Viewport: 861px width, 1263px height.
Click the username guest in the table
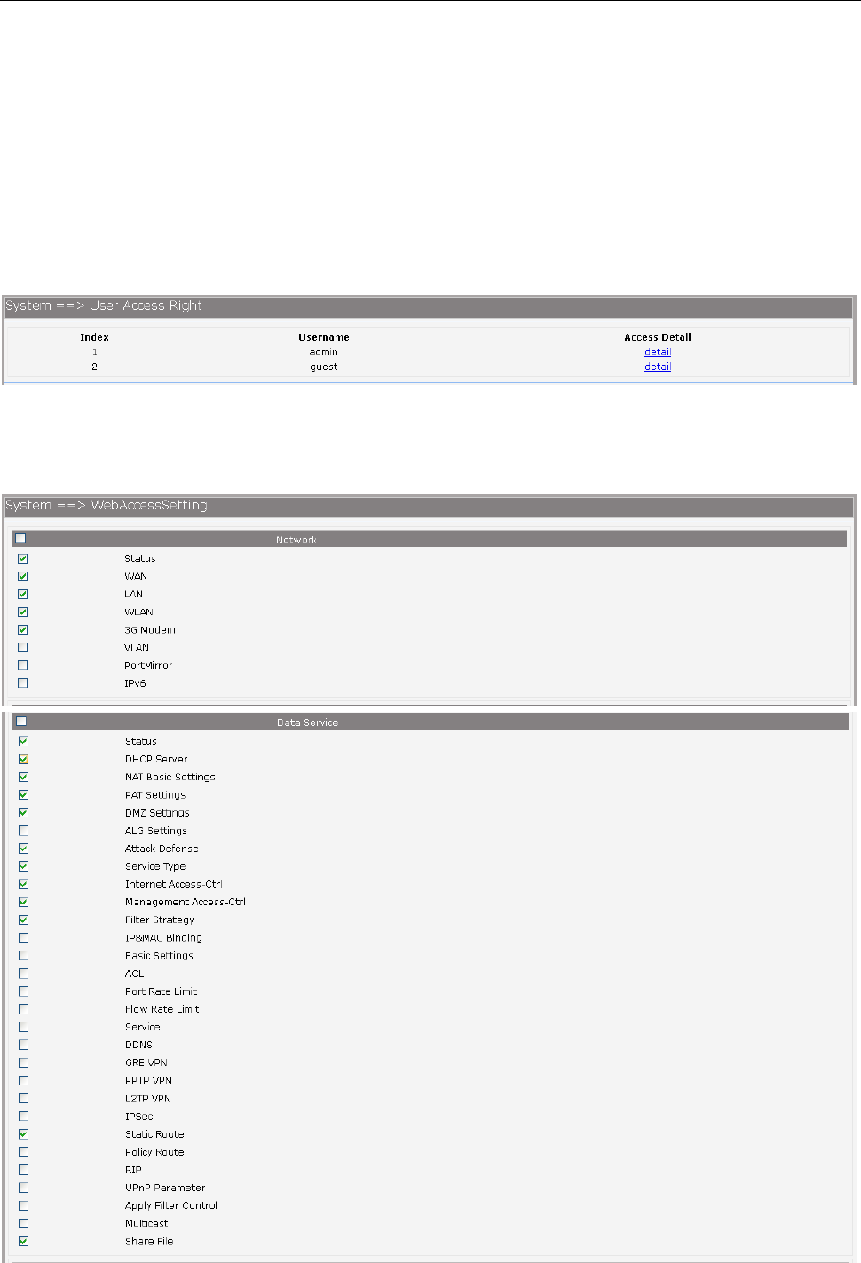click(x=324, y=367)
